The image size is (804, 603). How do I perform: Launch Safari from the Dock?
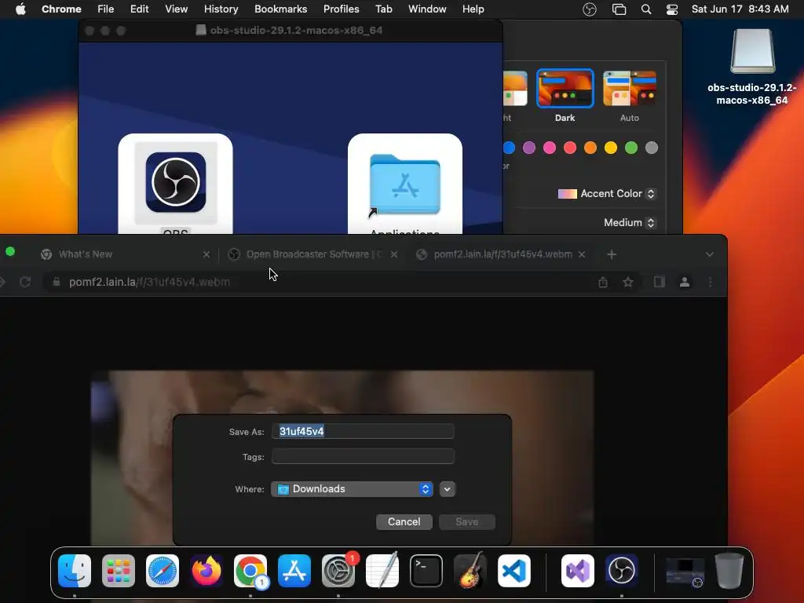(163, 571)
